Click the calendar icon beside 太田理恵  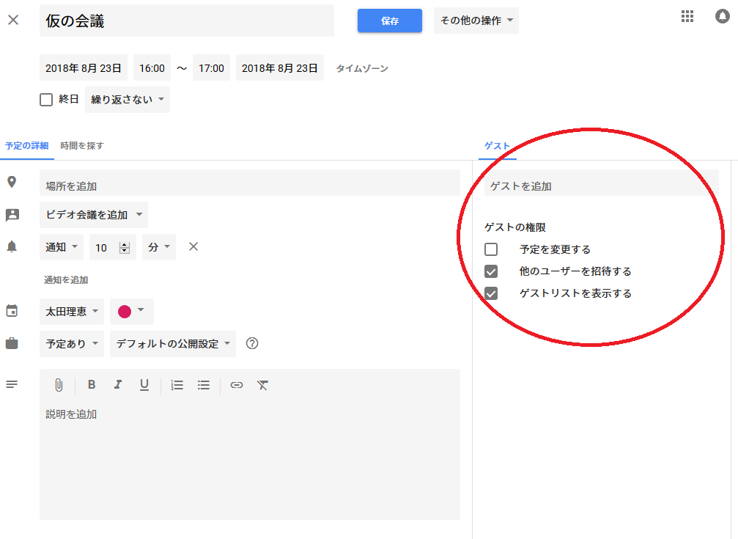pos(12,311)
